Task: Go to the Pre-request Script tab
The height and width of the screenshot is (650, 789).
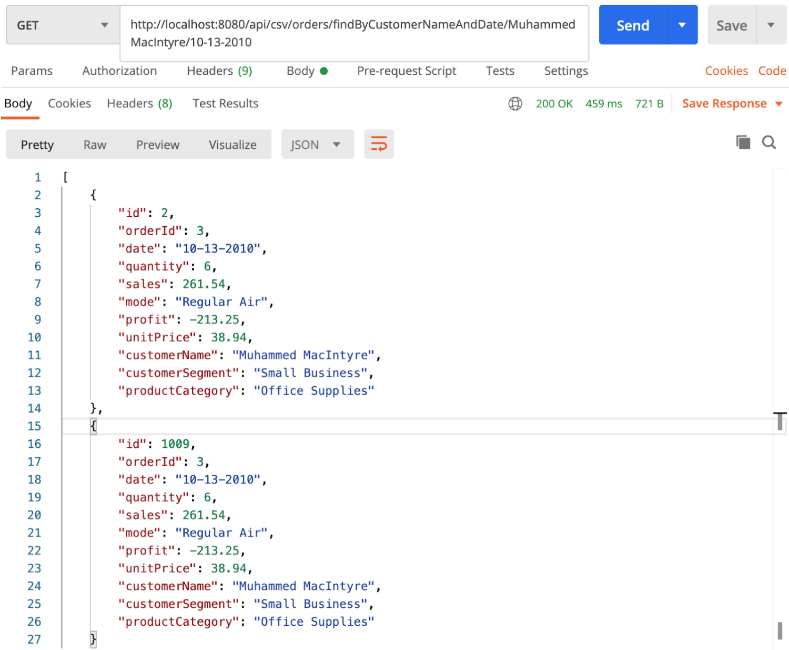Action: point(407,71)
